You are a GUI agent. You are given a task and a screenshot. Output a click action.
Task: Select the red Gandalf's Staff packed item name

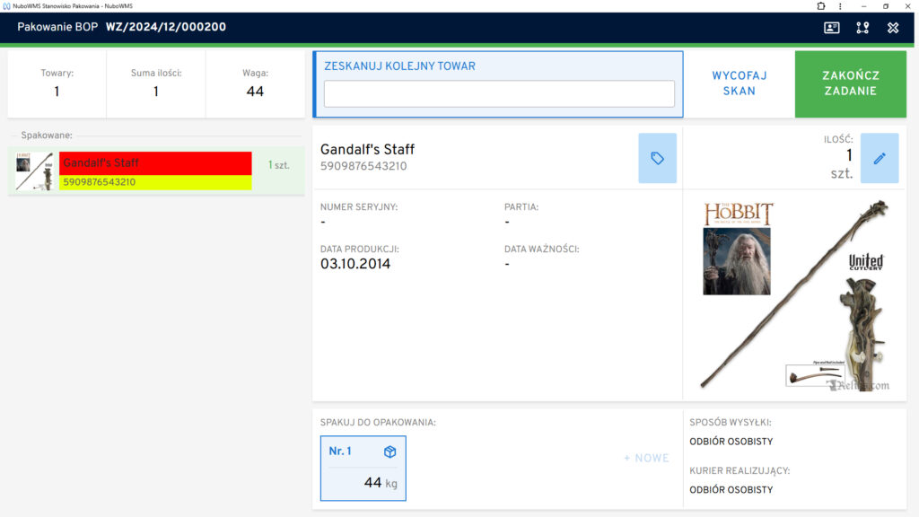point(154,163)
